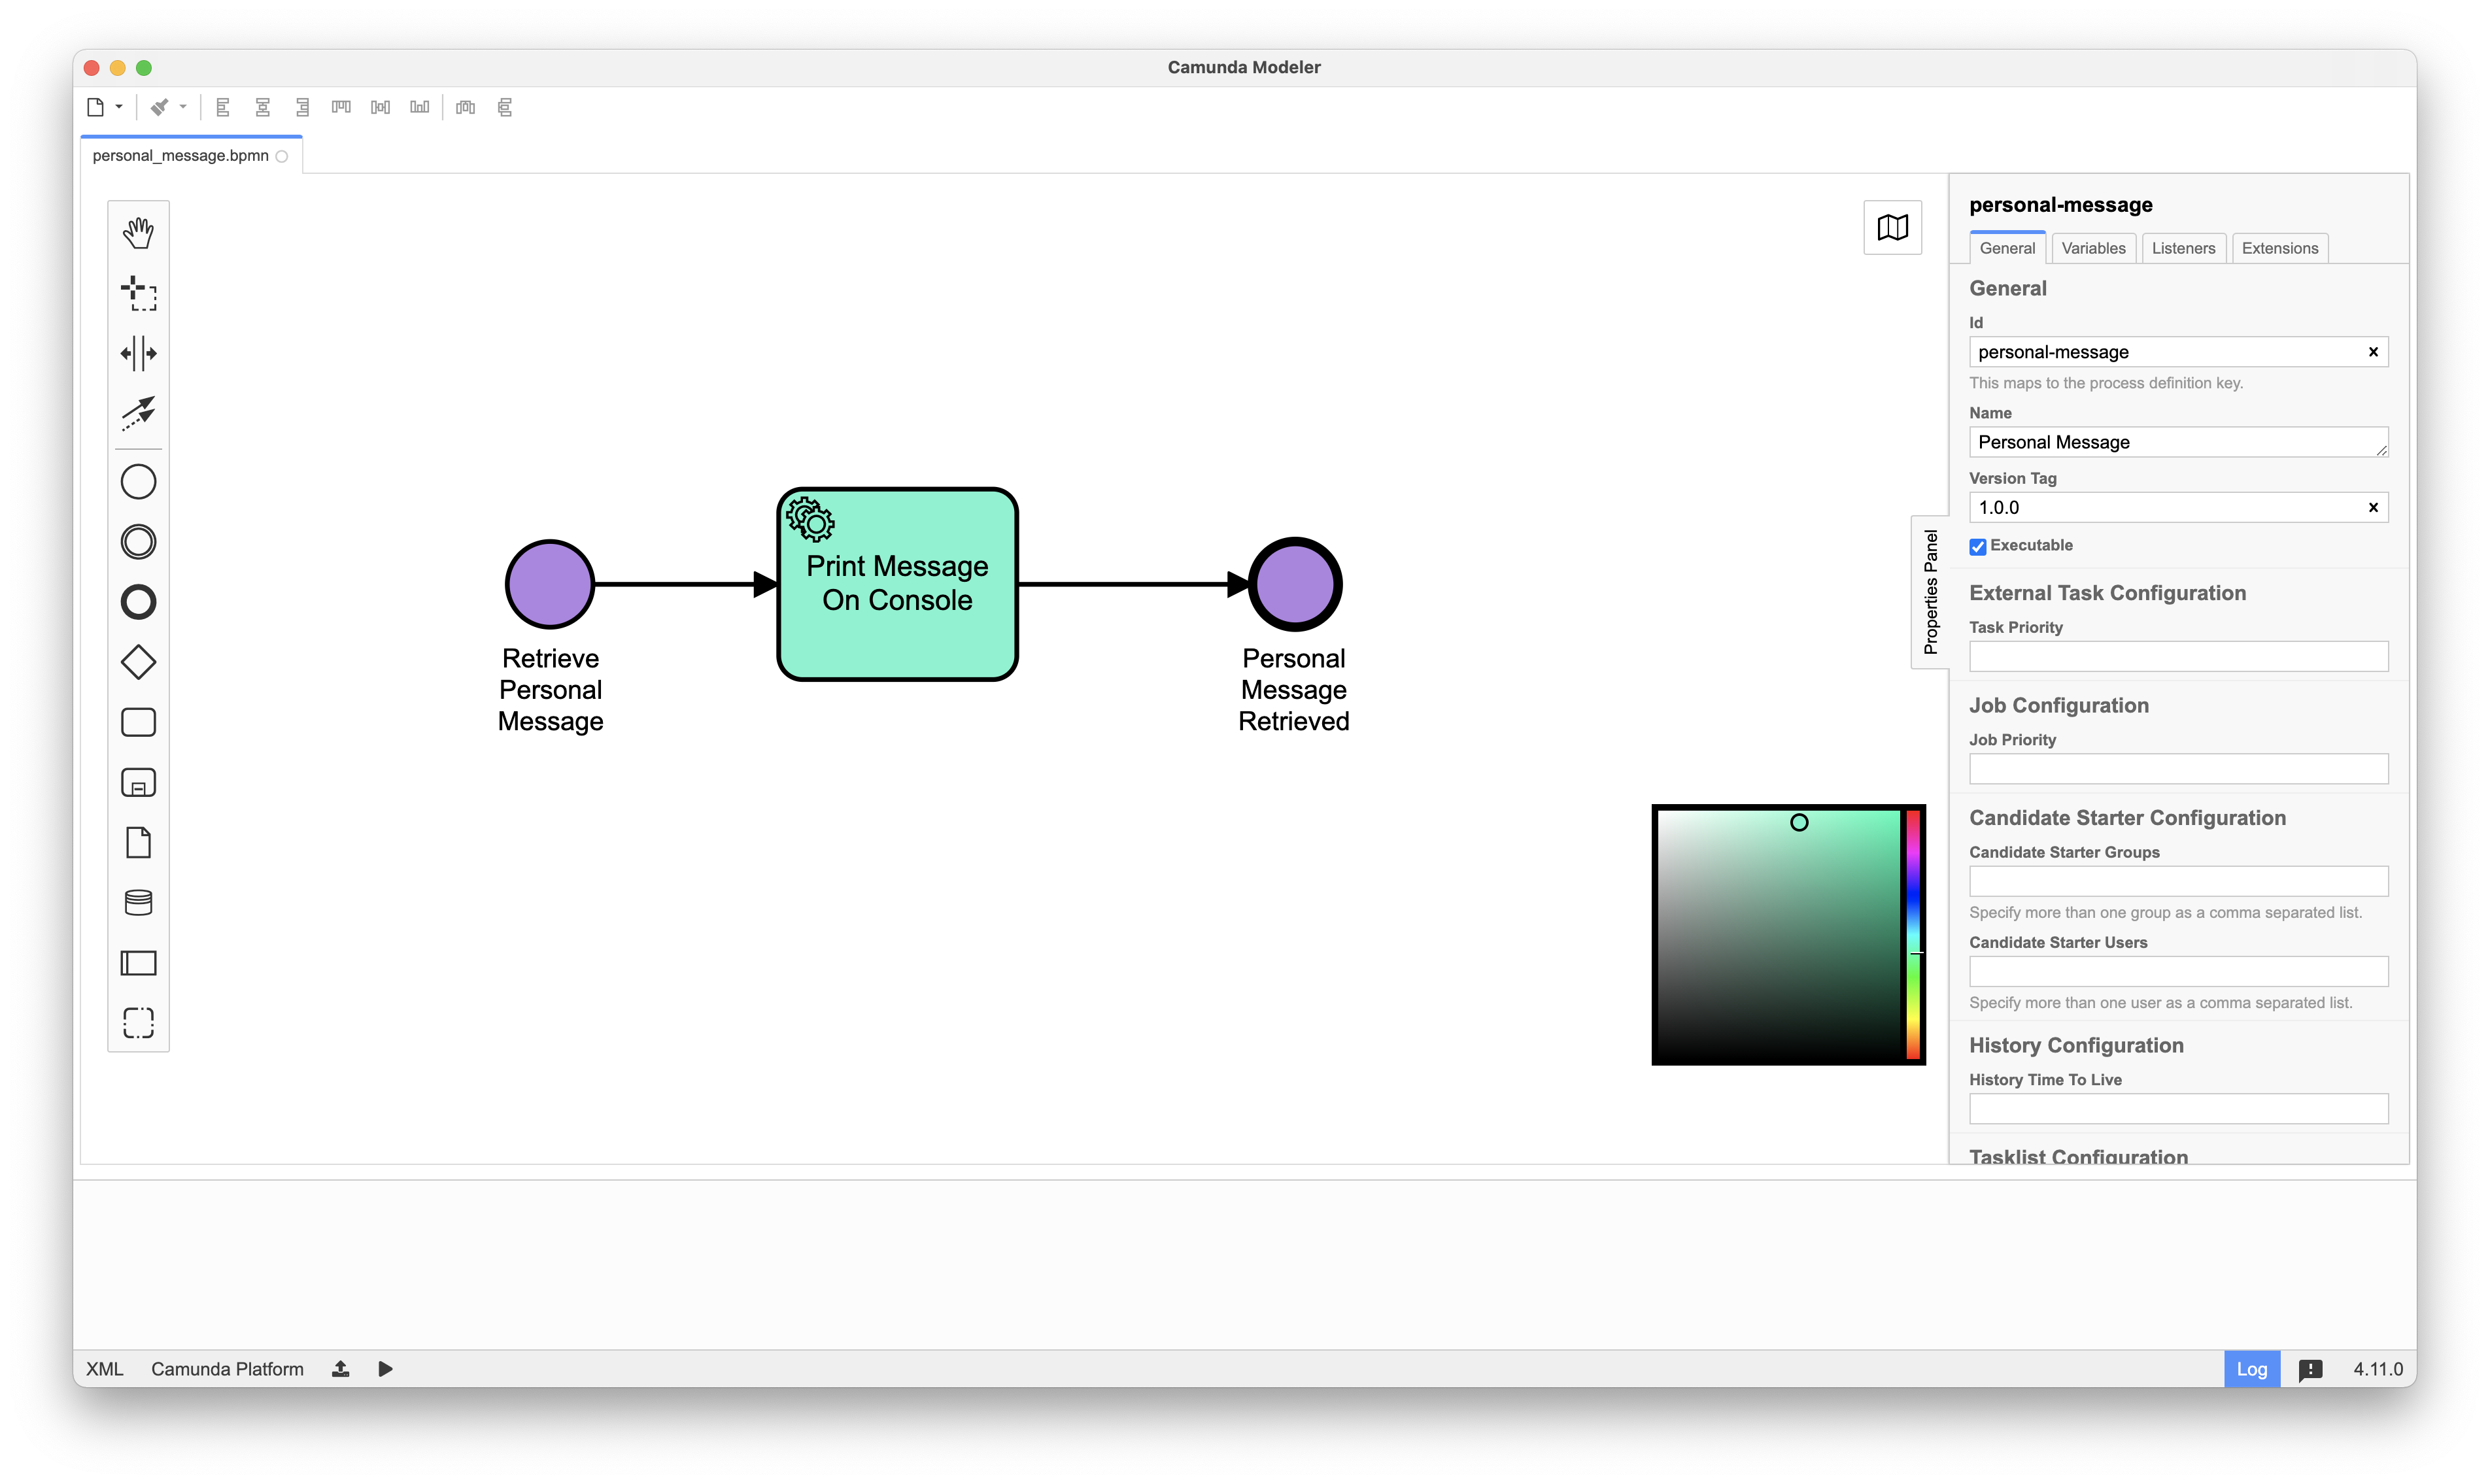The width and height of the screenshot is (2490, 1484).
Task: Select the space tool in toolbar
Action: tap(140, 353)
